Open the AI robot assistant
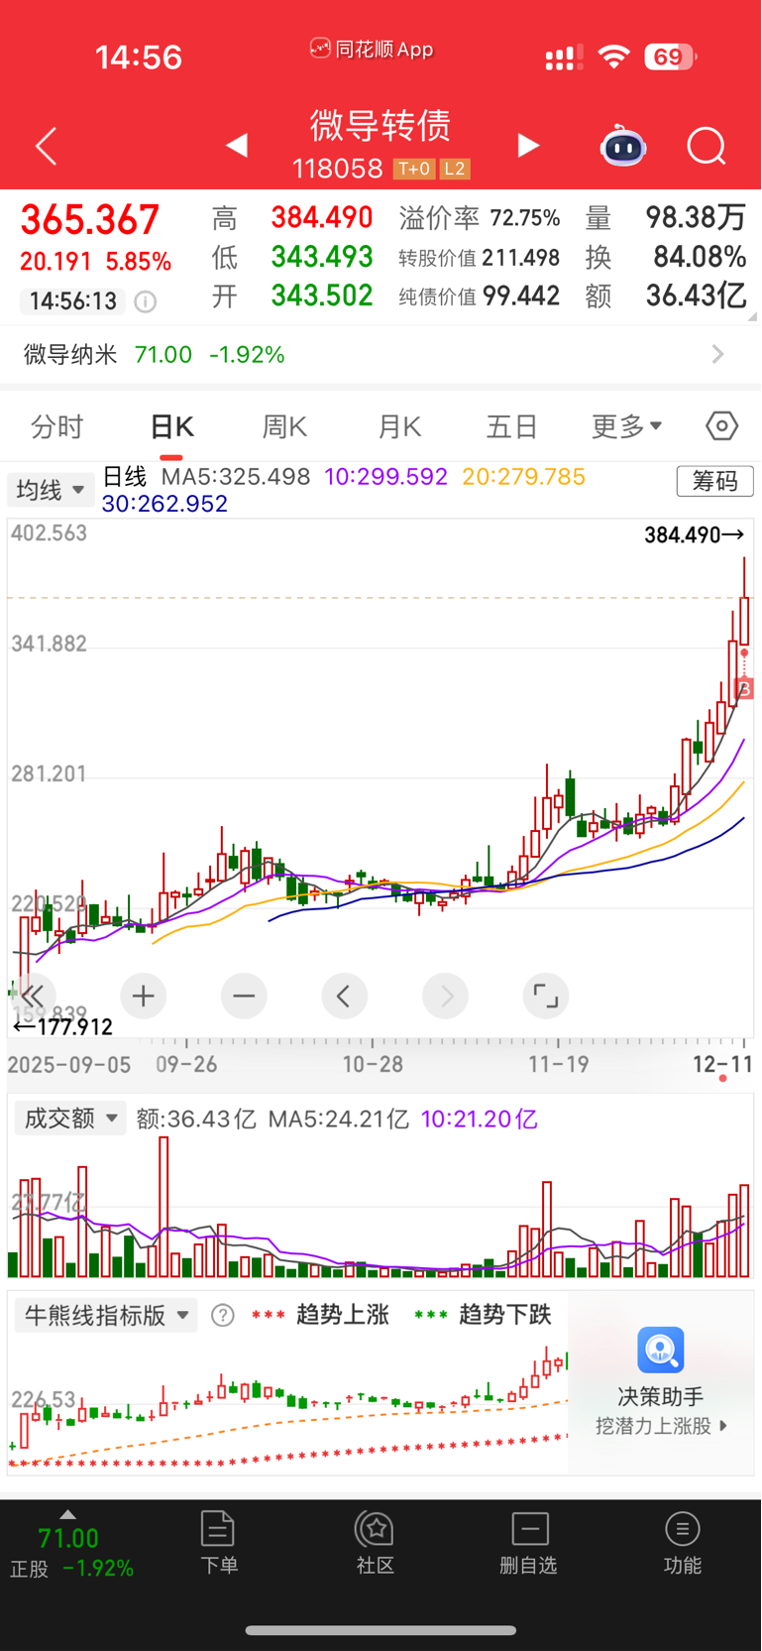The height and width of the screenshot is (1651, 762). point(622,146)
